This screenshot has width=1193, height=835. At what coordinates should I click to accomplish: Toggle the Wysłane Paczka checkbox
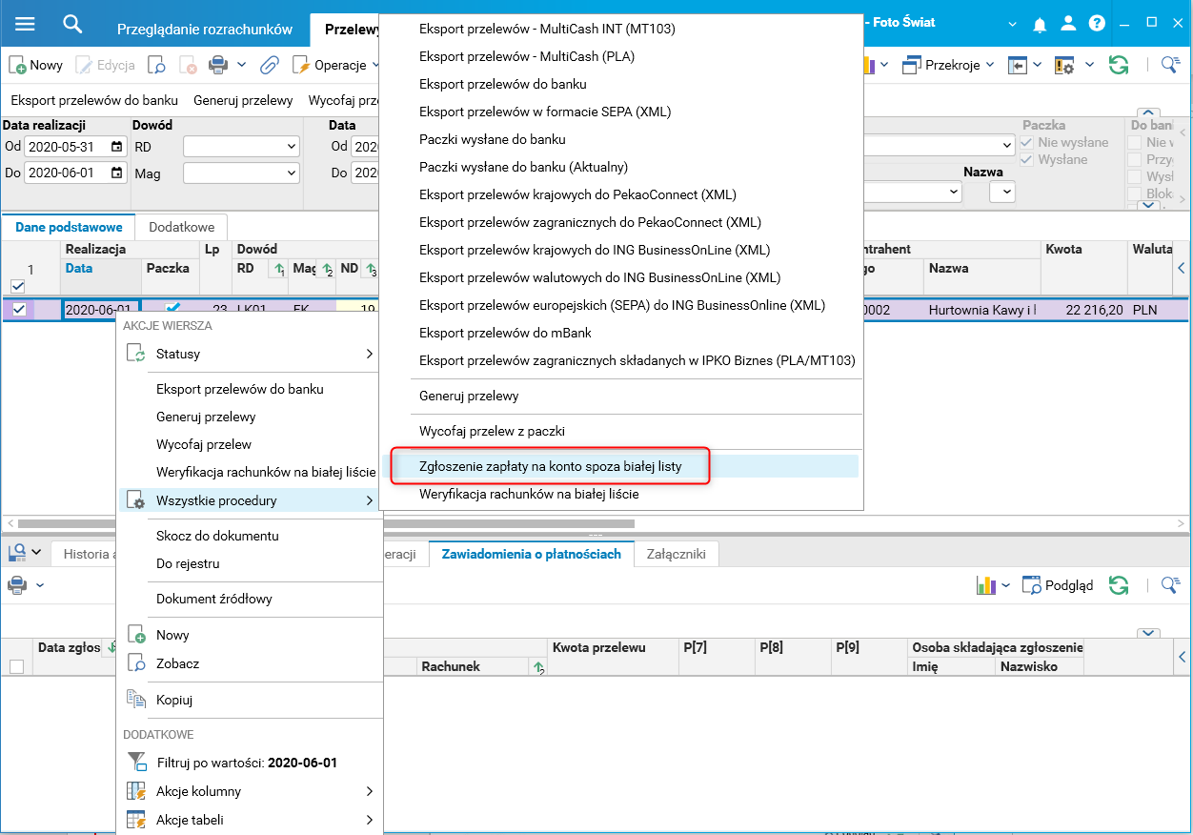(1026, 159)
